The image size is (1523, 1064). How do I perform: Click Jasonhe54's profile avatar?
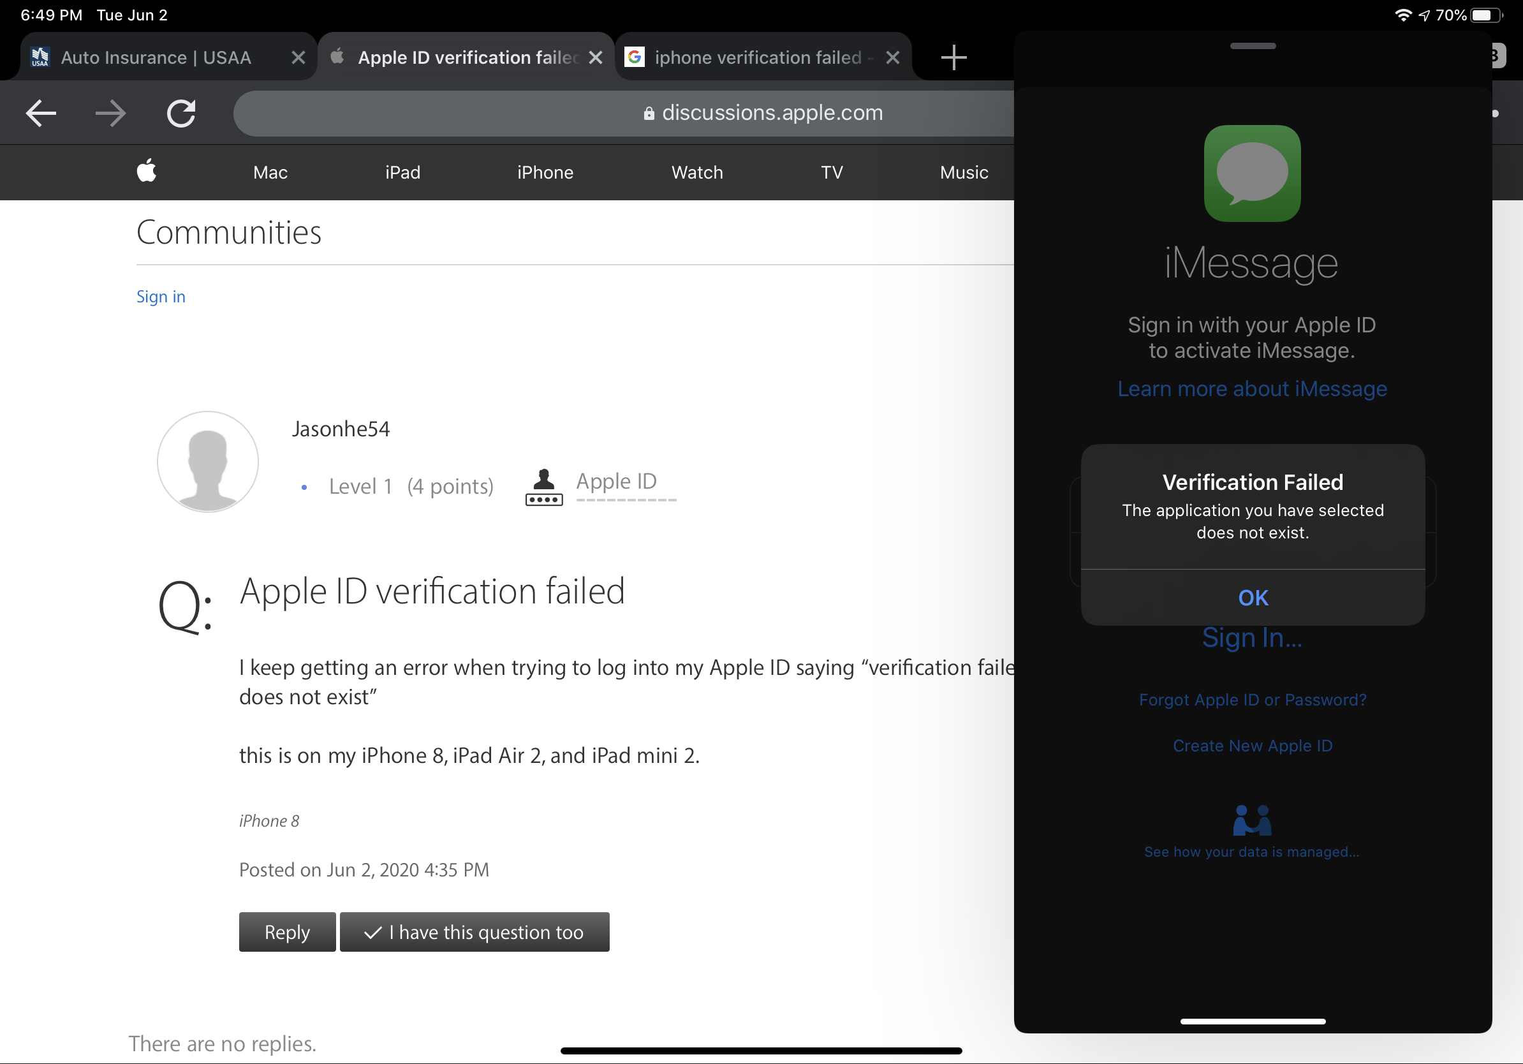(208, 462)
